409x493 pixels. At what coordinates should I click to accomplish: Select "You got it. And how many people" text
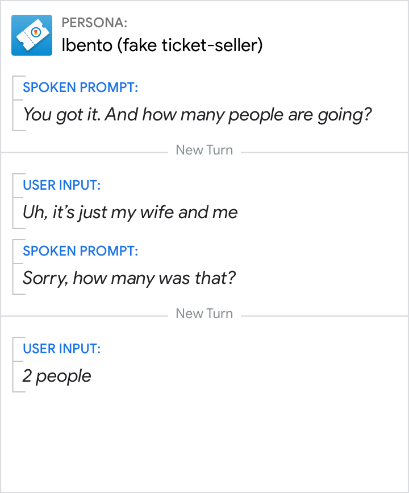click(197, 115)
